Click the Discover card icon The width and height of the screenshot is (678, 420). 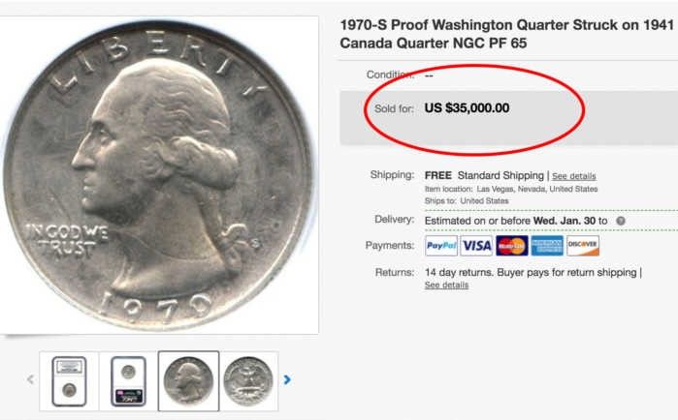[x=583, y=246]
